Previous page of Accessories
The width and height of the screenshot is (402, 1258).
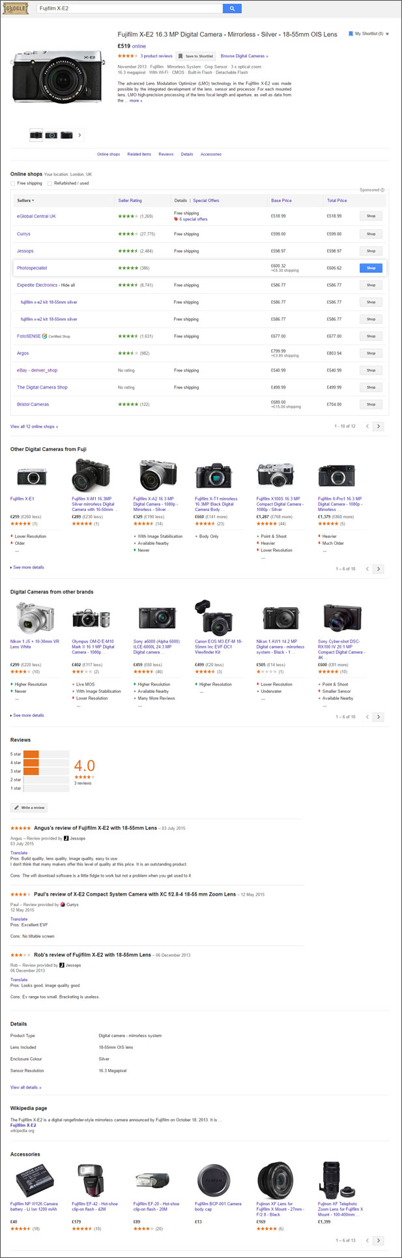[367, 1240]
